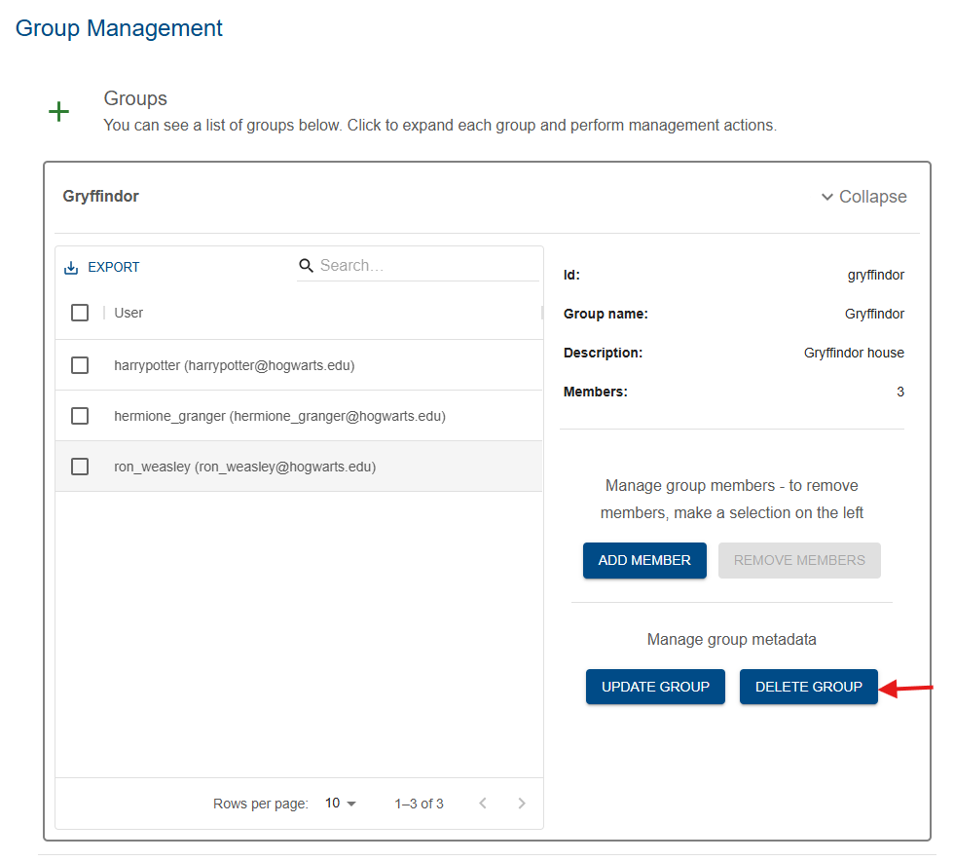Viewport: 954px width, 861px height.
Task: Click the Collapse chevron icon
Action: click(x=826, y=197)
